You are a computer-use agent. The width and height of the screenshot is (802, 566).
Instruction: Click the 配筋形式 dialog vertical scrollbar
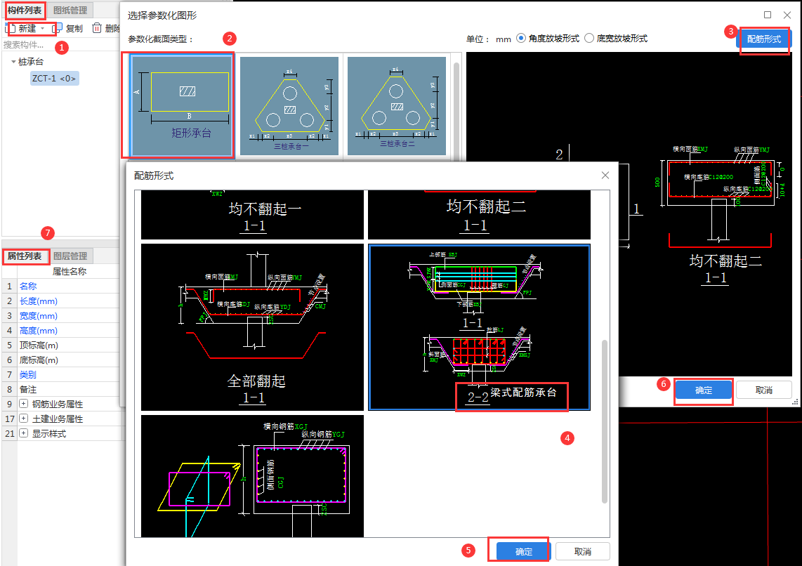[x=604, y=421]
